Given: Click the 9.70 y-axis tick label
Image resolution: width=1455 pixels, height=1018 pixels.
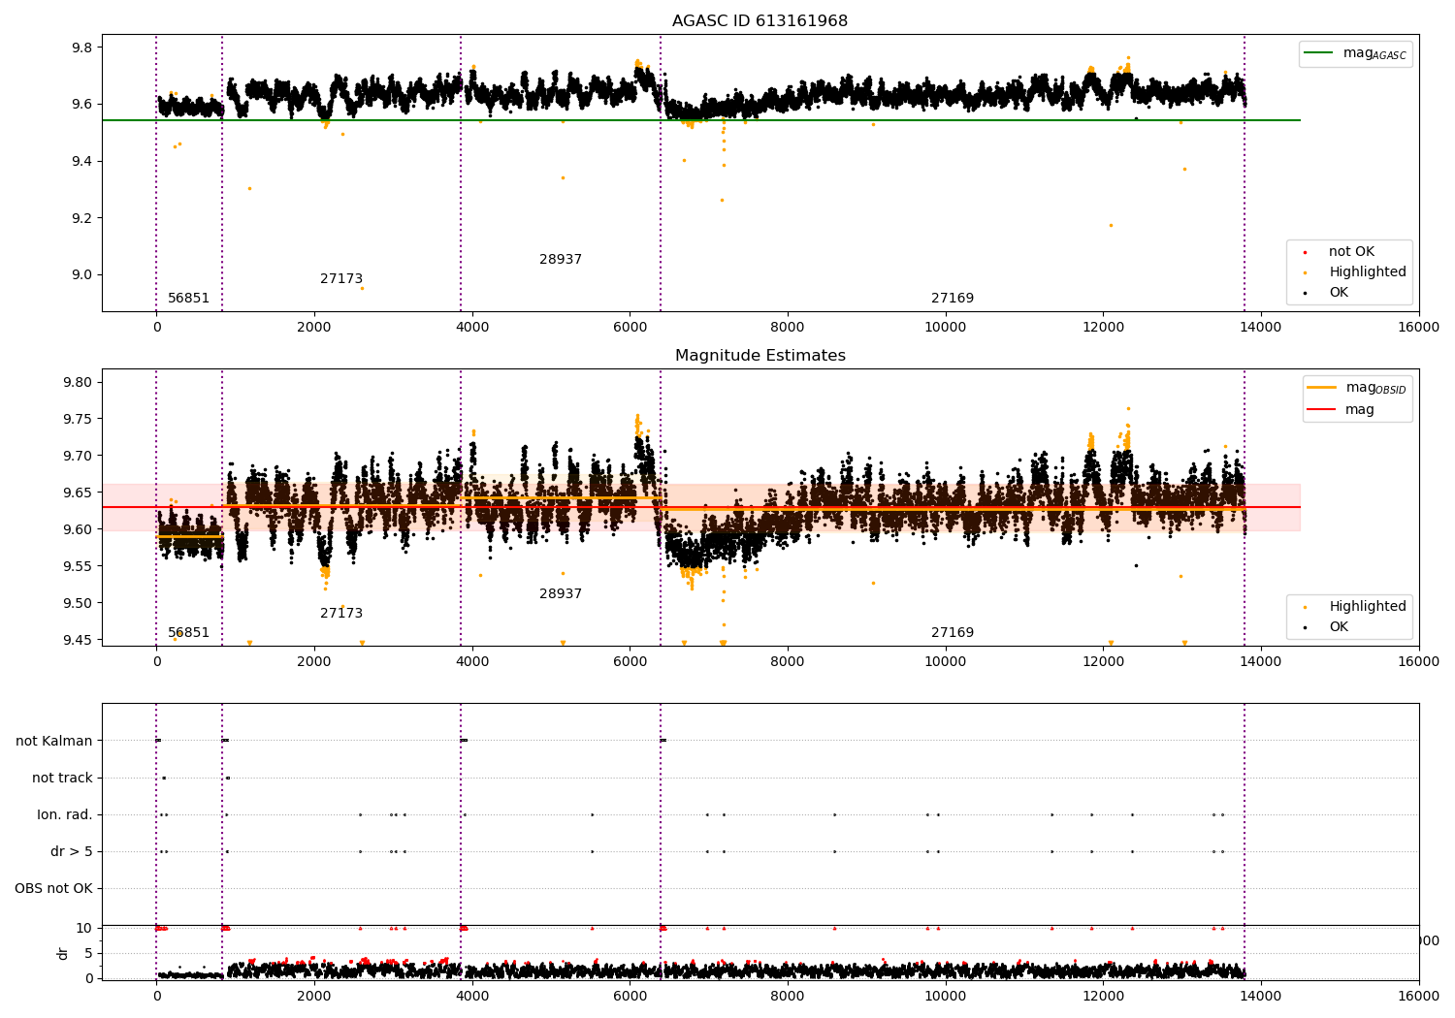Looking at the screenshot, I should 79,457.
